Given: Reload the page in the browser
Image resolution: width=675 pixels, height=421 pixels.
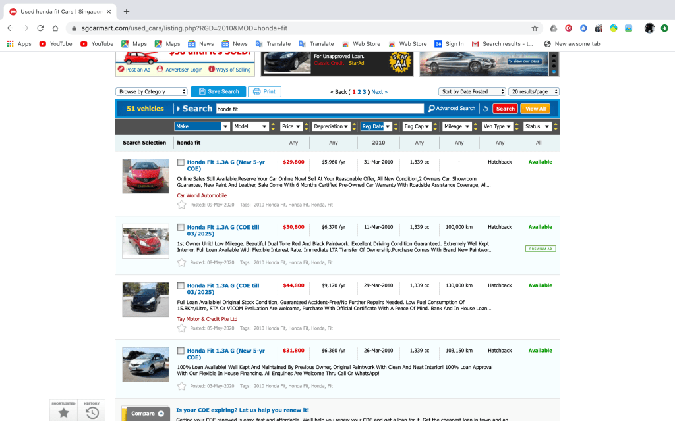Looking at the screenshot, I should [x=40, y=28].
